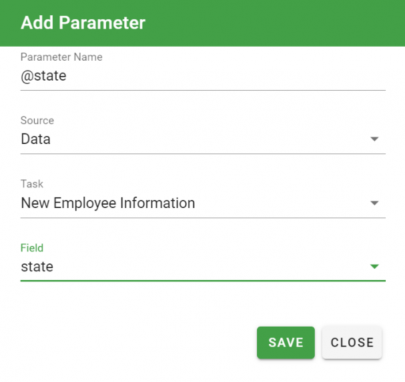Click the Data value in Source
Screen dimensions: 405x382
coord(35,139)
